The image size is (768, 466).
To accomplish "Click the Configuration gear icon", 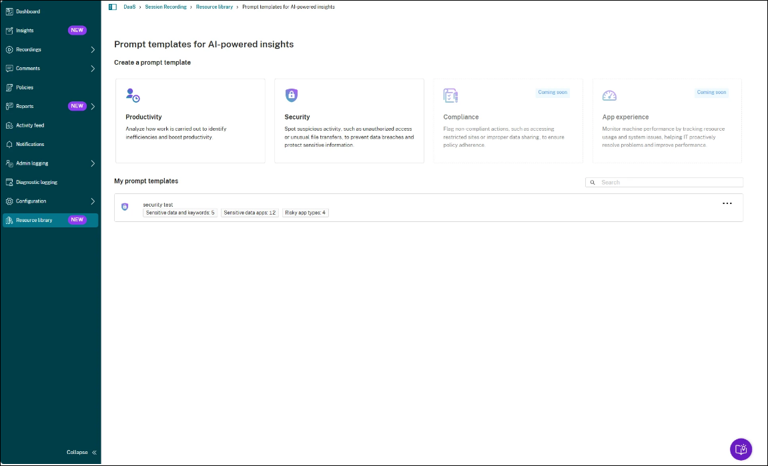I will pyautogui.click(x=9, y=201).
